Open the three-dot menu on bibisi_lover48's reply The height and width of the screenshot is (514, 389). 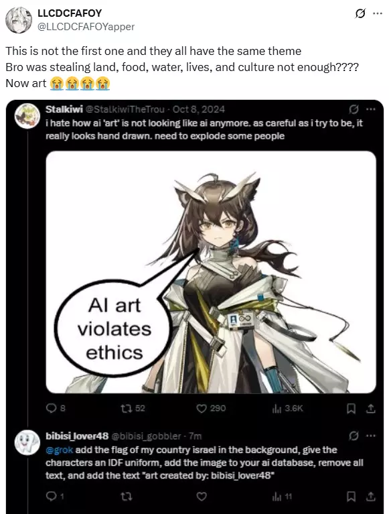[371, 436]
